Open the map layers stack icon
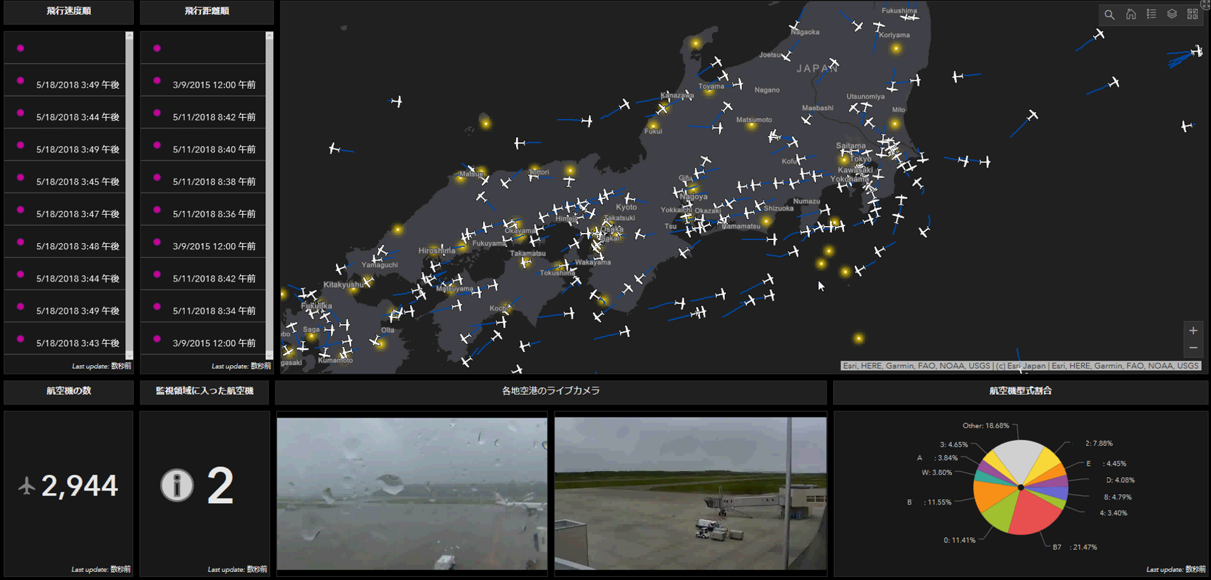Image resolution: width=1211 pixels, height=580 pixels. pyautogui.click(x=1172, y=15)
